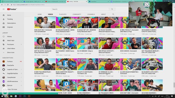Click the magnifier search button beside the search box
175x98 pixels.
tap(112, 9)
